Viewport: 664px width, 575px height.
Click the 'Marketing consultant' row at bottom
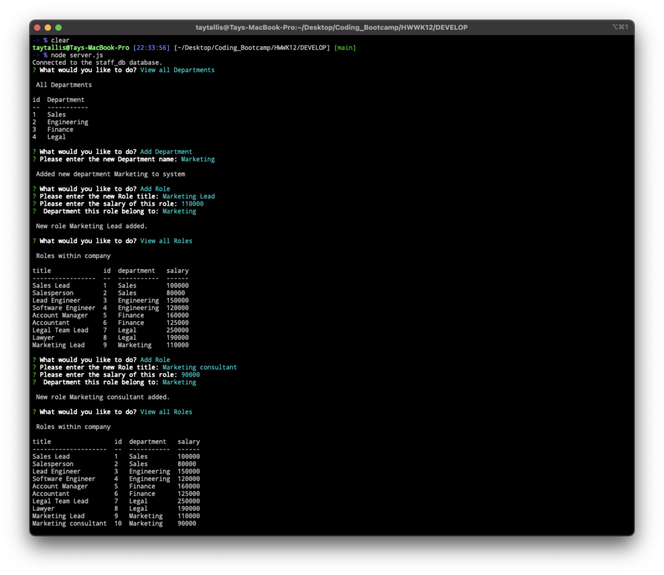pyautogui.click(x=69, y=523)
